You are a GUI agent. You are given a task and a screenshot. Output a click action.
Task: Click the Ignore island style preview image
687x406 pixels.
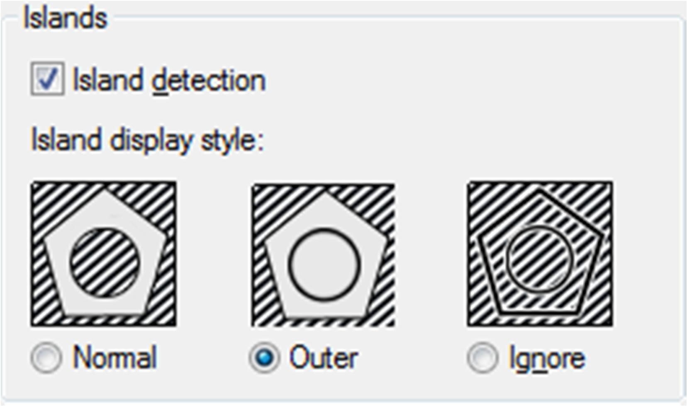540,254
